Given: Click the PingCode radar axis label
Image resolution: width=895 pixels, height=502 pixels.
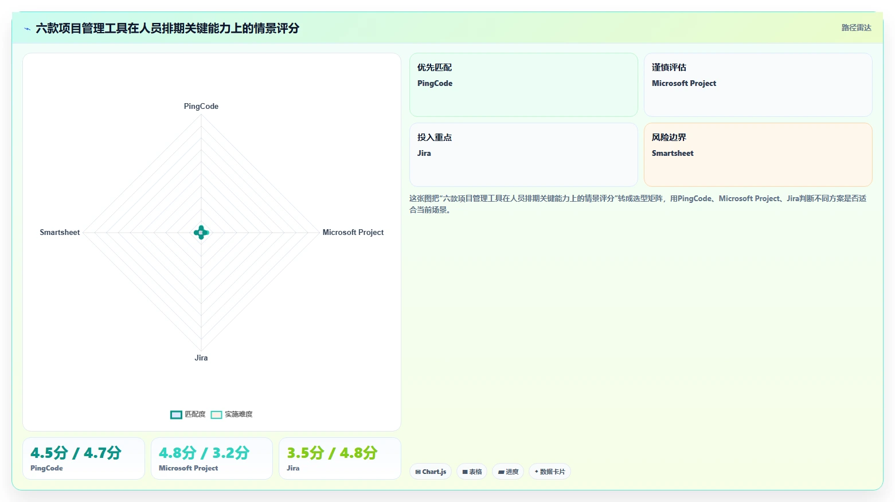Looking at the screenshot, I should point(201,106).
